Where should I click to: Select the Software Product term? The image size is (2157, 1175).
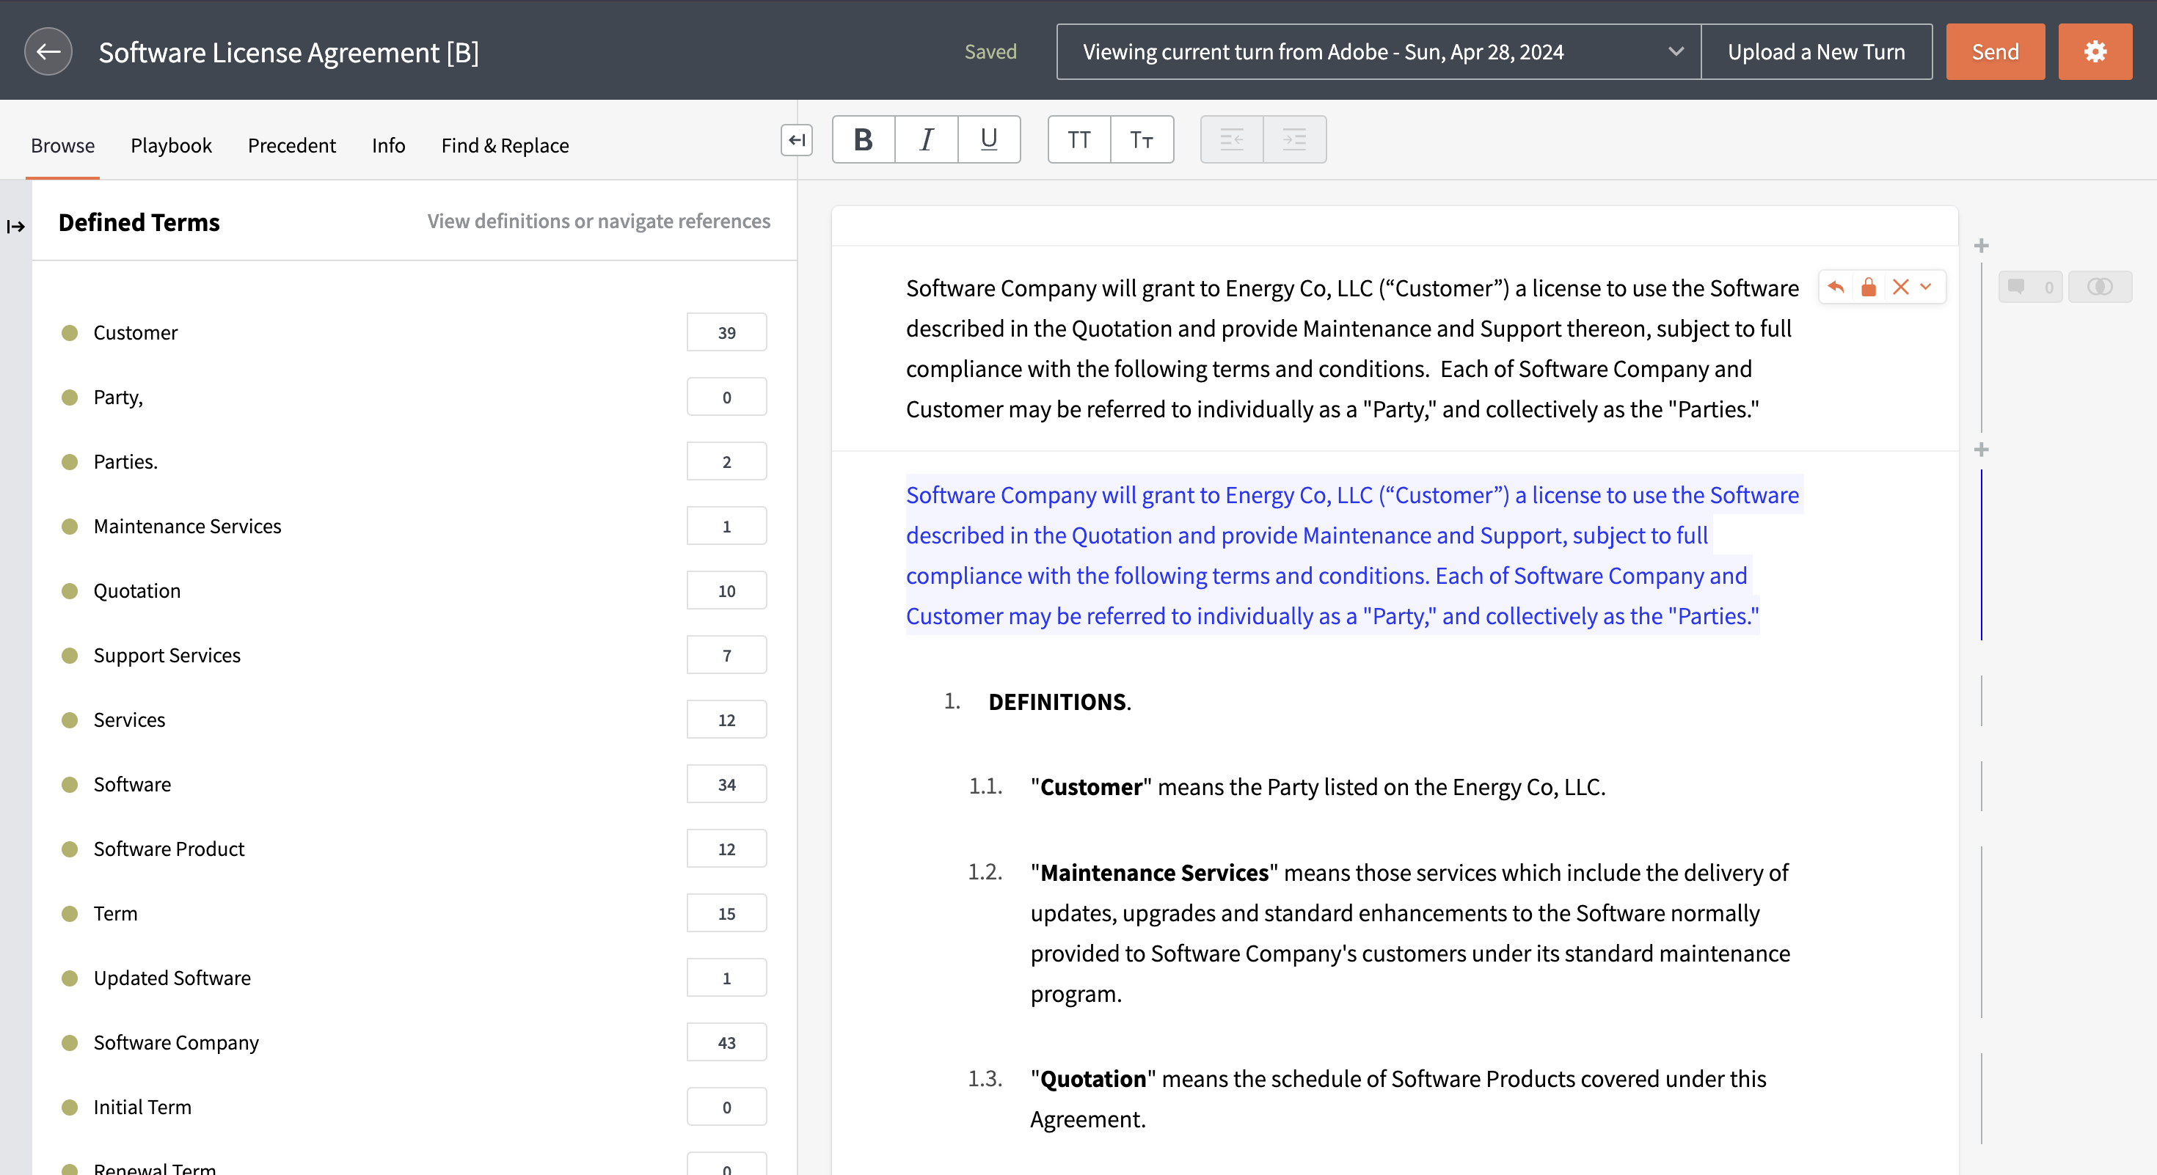[169, 849]
